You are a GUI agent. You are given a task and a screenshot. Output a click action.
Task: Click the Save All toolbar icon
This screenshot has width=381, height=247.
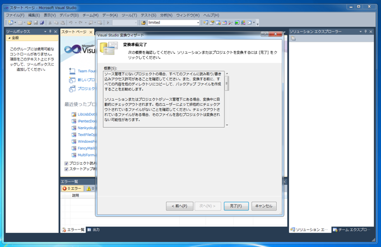point(42,22)
